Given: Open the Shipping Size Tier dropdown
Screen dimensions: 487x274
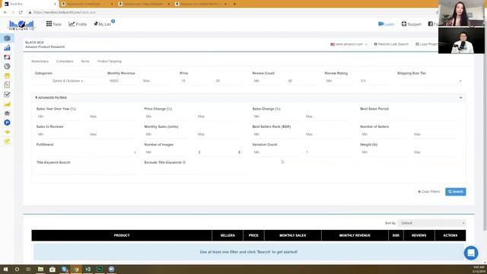Looking at the screenshot, I should 429,81.
